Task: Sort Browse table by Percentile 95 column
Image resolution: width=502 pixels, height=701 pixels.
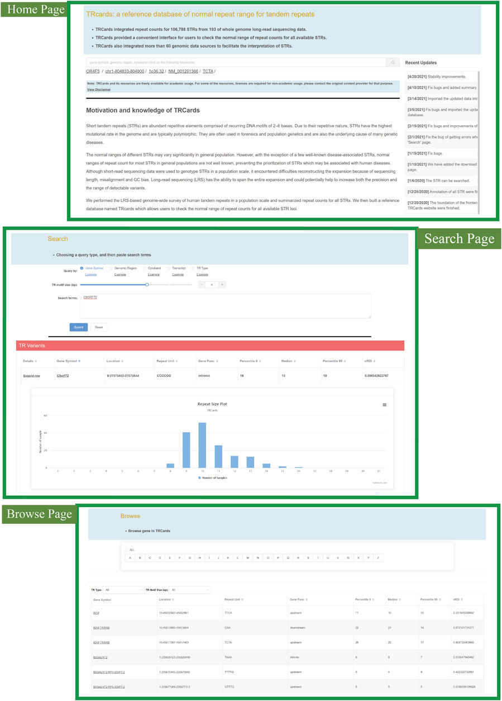Action: 439,599
